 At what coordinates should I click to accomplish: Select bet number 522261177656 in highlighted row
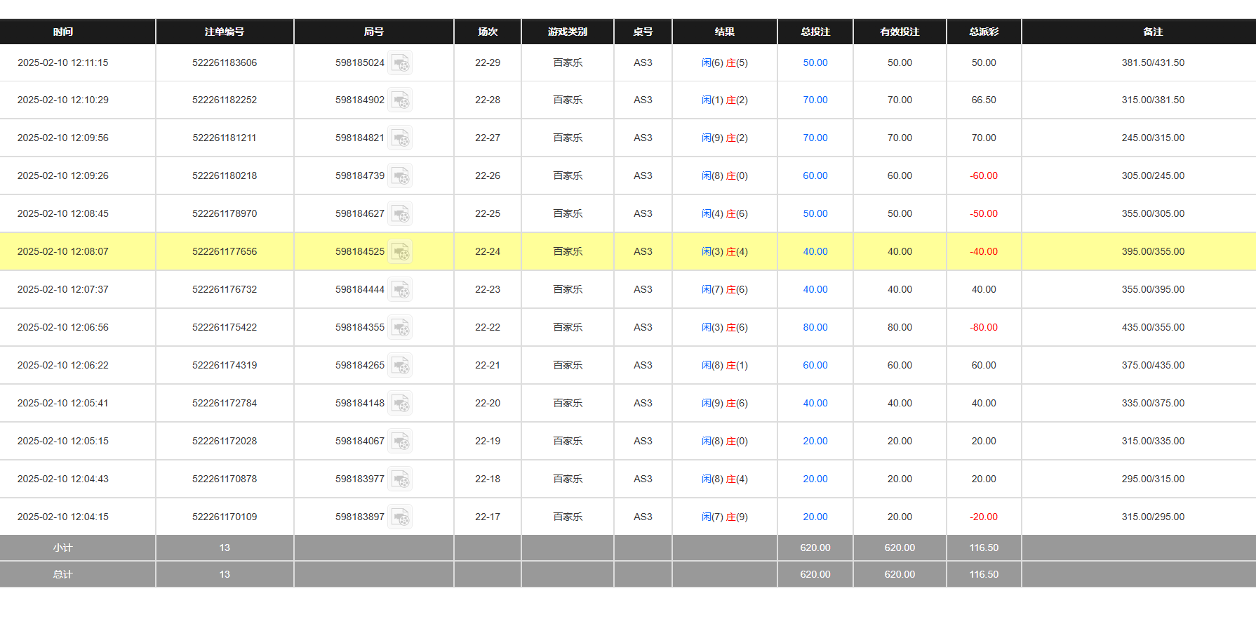225,252
